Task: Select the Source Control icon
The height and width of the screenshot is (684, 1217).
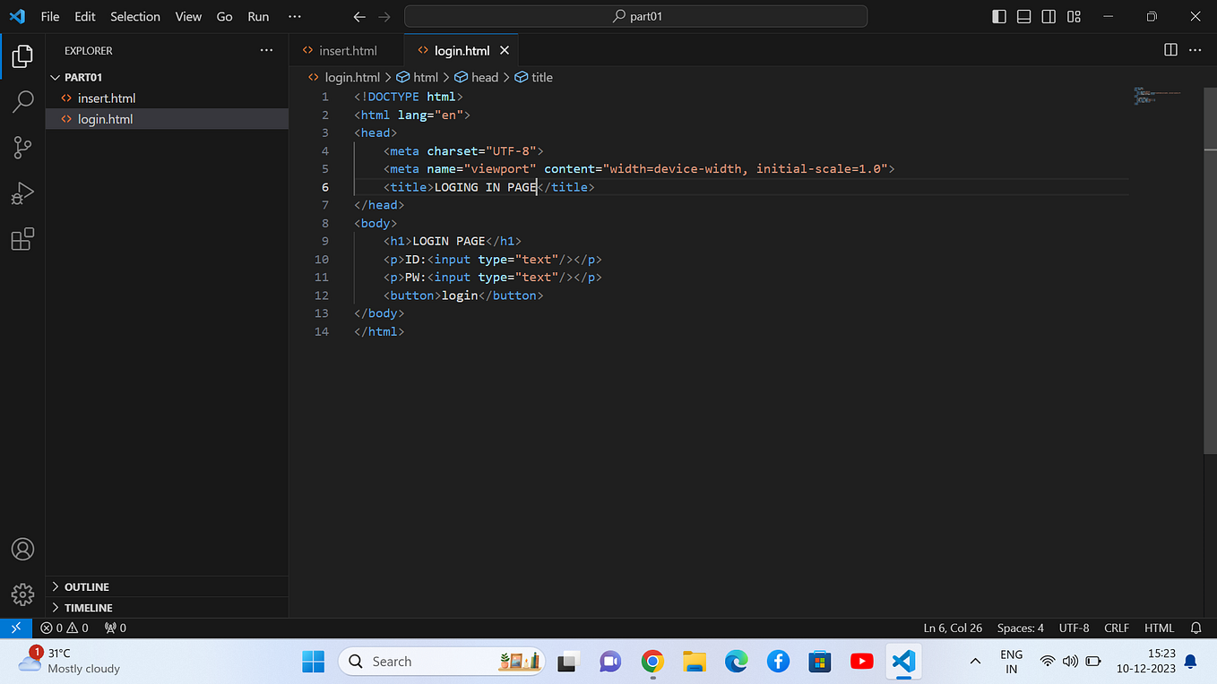Action: [22, 148]
